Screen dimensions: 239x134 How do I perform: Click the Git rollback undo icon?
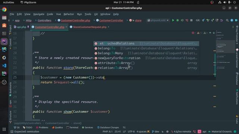pyautogui.click(x=221, y=20)
